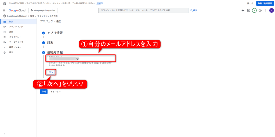Click the 無料で利用開始 button
275x137 pixels.
264,3
